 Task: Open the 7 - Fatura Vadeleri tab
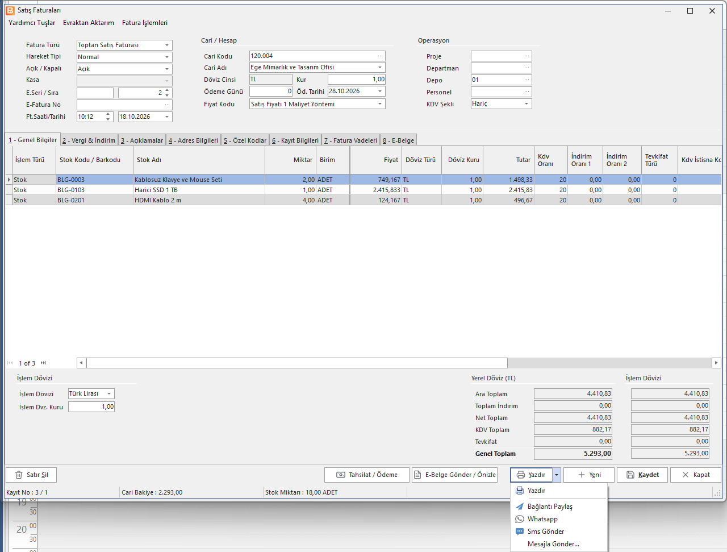[351, 140]
